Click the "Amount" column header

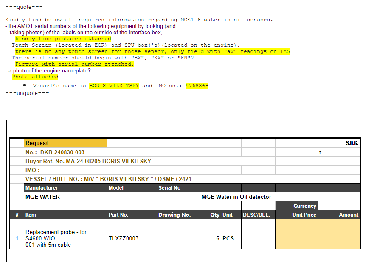pyautogui.click(x=339, y=215)
